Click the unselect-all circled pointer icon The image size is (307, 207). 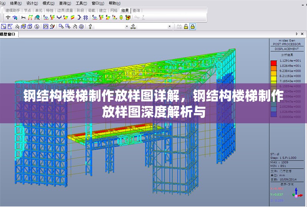81,26
